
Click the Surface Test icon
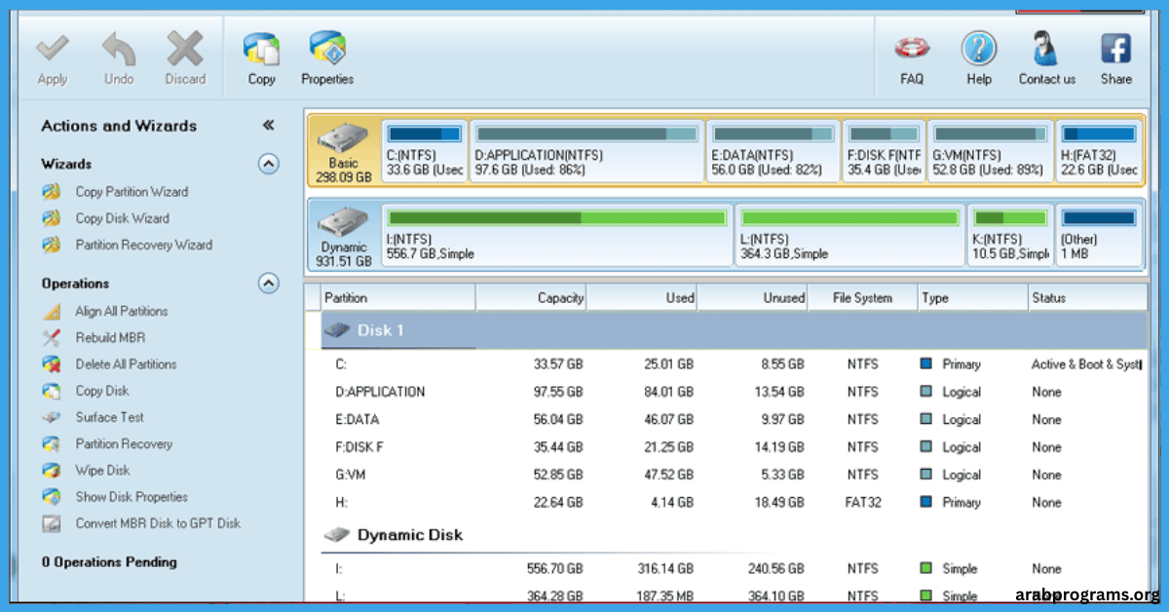tap(52, 417)
